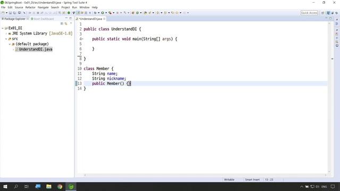Open the Source menu
This screenshot has width=340, height=191.
[x=19, y=7]
